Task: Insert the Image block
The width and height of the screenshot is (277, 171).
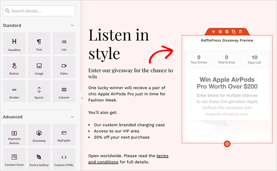Action: click(x=39, y=67)
